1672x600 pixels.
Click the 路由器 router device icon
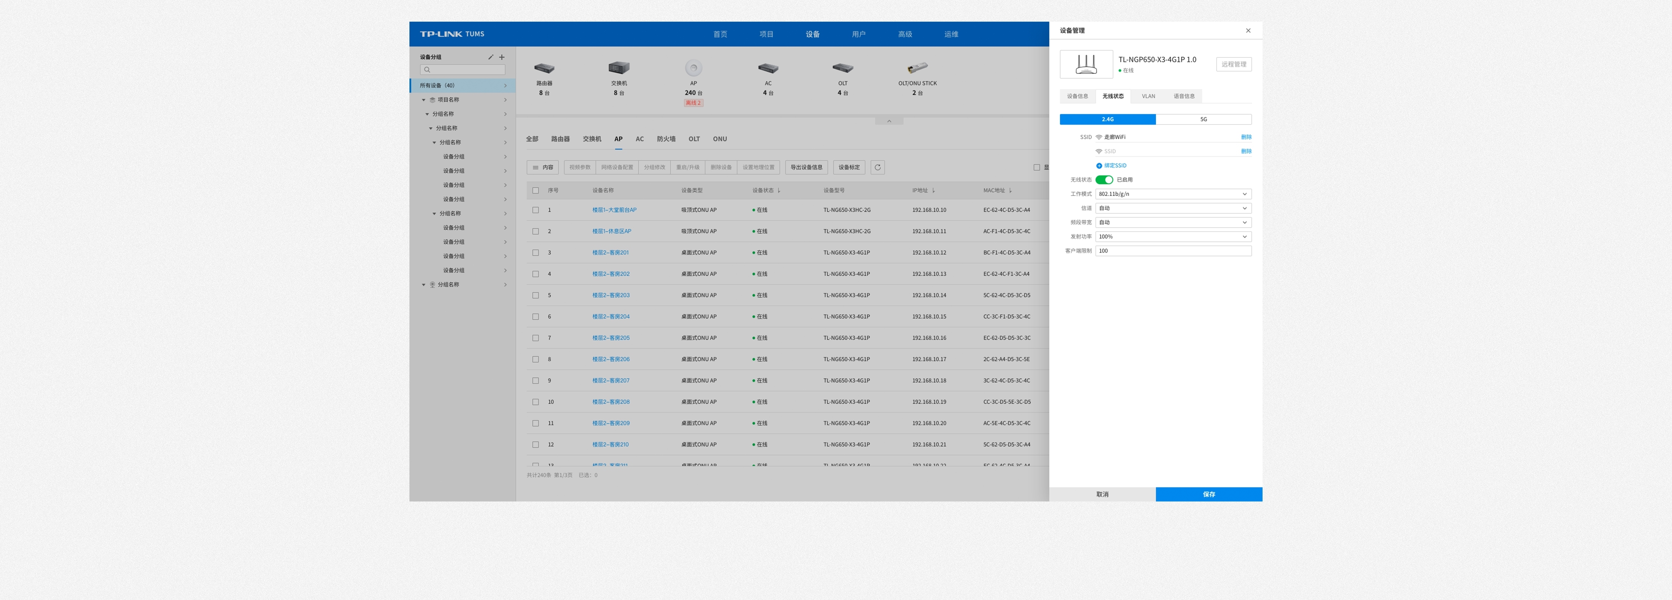(x=544, y=68)
